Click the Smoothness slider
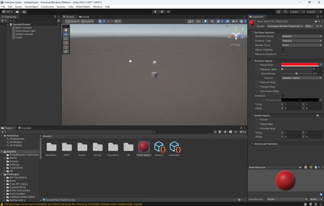 297,74
